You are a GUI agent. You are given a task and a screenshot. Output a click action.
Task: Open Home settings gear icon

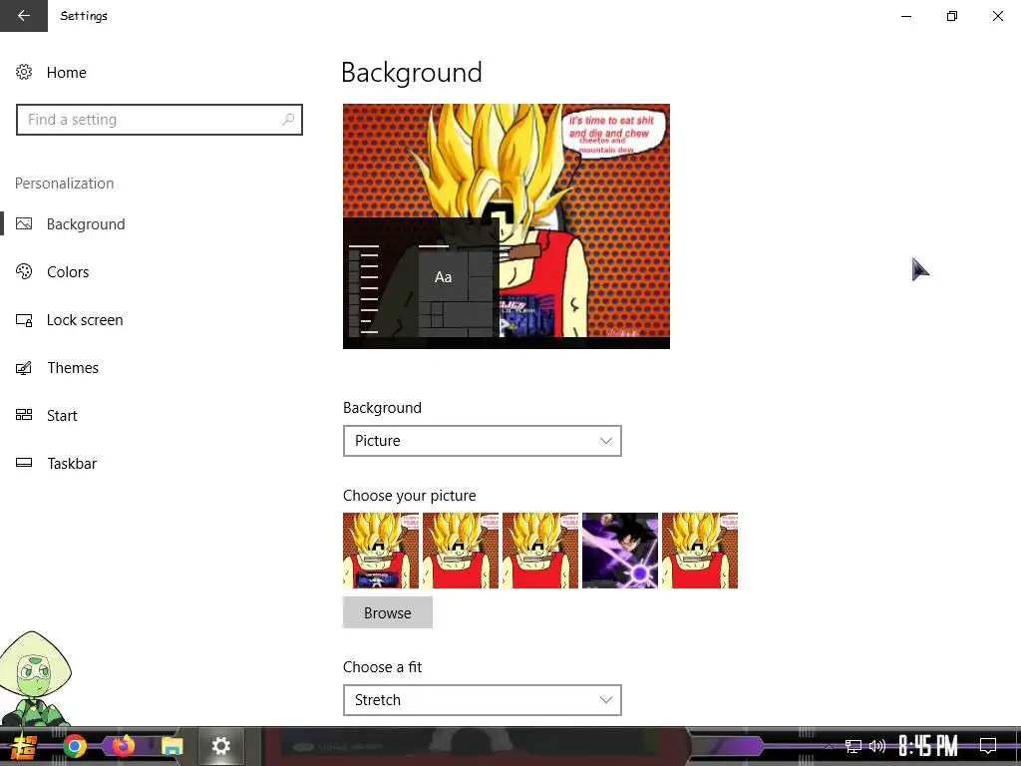(24, 72)
